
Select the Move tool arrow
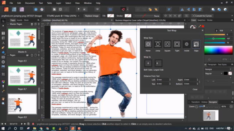click(x=3, y=21)
